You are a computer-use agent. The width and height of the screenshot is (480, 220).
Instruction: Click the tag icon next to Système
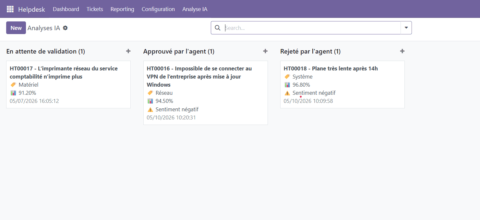[287, 77]
